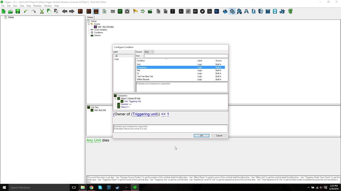Image resolution: width=341 pixels, height=191 pixels.
Task: Click the Copy toolbar icon
Action: 49,11
